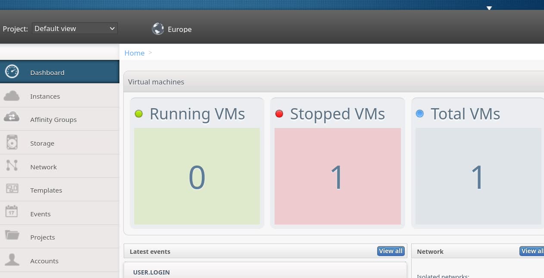The image size is (544, 278).
Task: Click the Storage disk icon
Action: [12, 142]
